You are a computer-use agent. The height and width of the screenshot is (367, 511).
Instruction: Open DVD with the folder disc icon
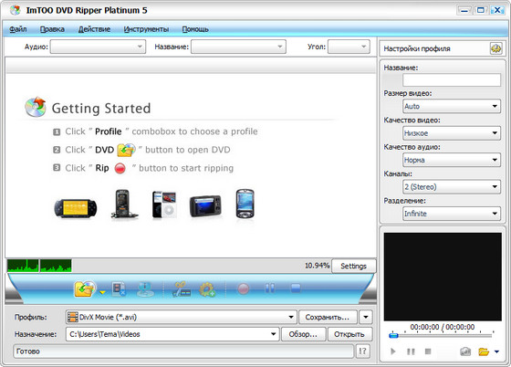click(84, 288)
